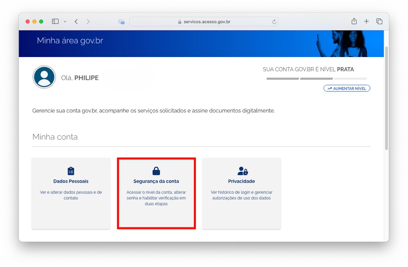408x267 pixels.
Task: Click the vertical page scrollbar
Action: coord(386,98)
